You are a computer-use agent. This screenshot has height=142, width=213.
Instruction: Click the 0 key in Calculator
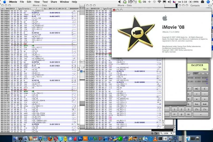181,114
